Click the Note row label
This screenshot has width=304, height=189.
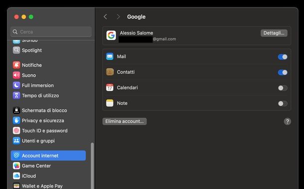point(122,103)
